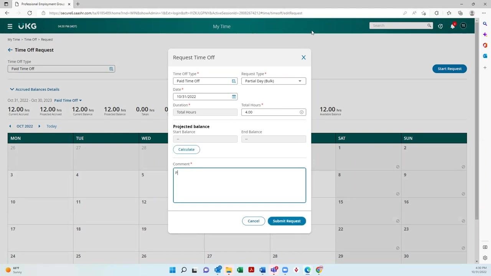The width and height of the screenshot is (491, 276).
Task: Expand the Paid Time Off balance dropdown
Action: [x=68, y=100]
